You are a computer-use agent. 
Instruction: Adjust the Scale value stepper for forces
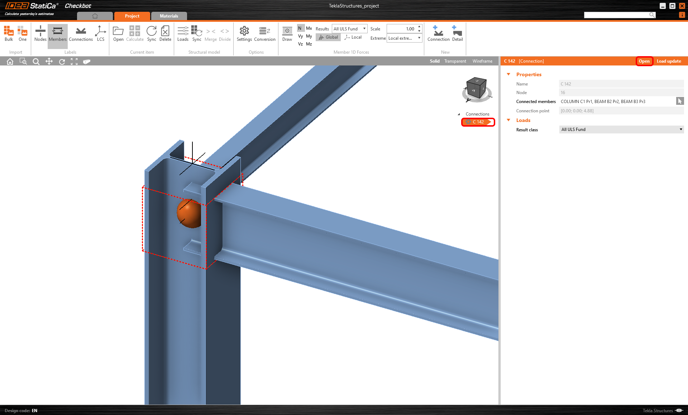click(419, 29)
